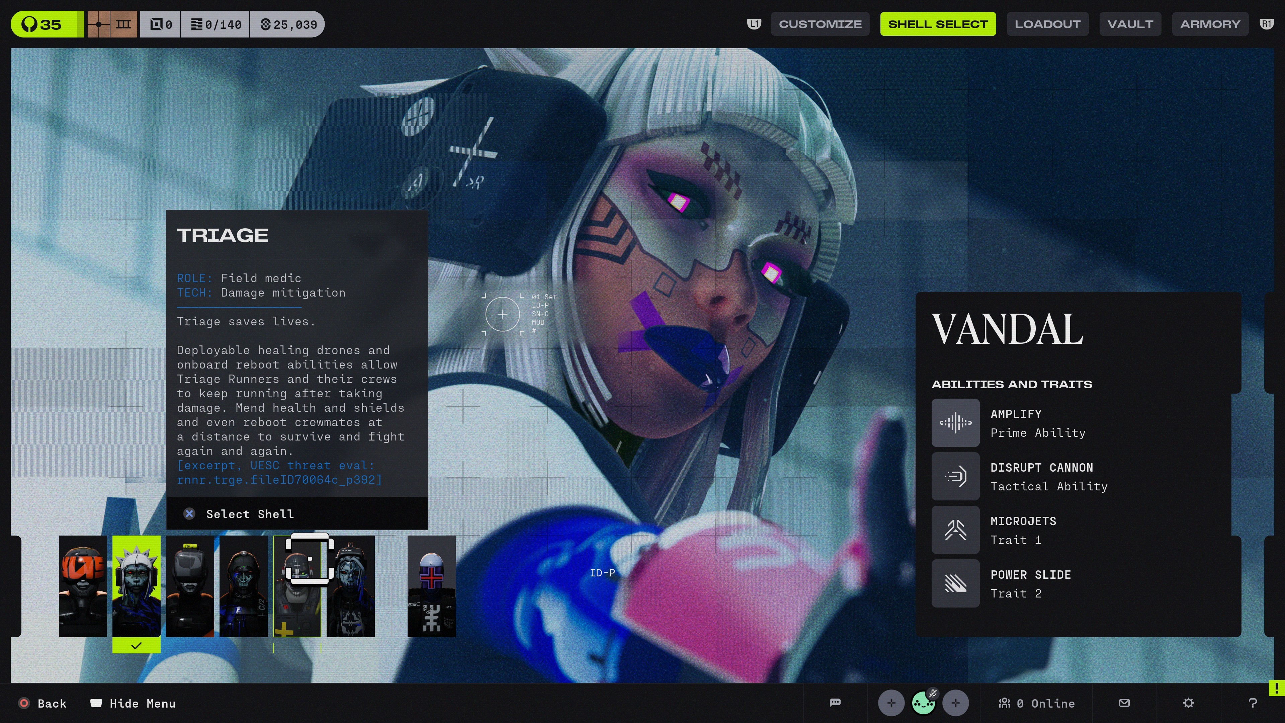Viewport: 1285px width, 723px height.
Task: Choose the red cross helmet shell thumbnail
Action: click(431, 586)
